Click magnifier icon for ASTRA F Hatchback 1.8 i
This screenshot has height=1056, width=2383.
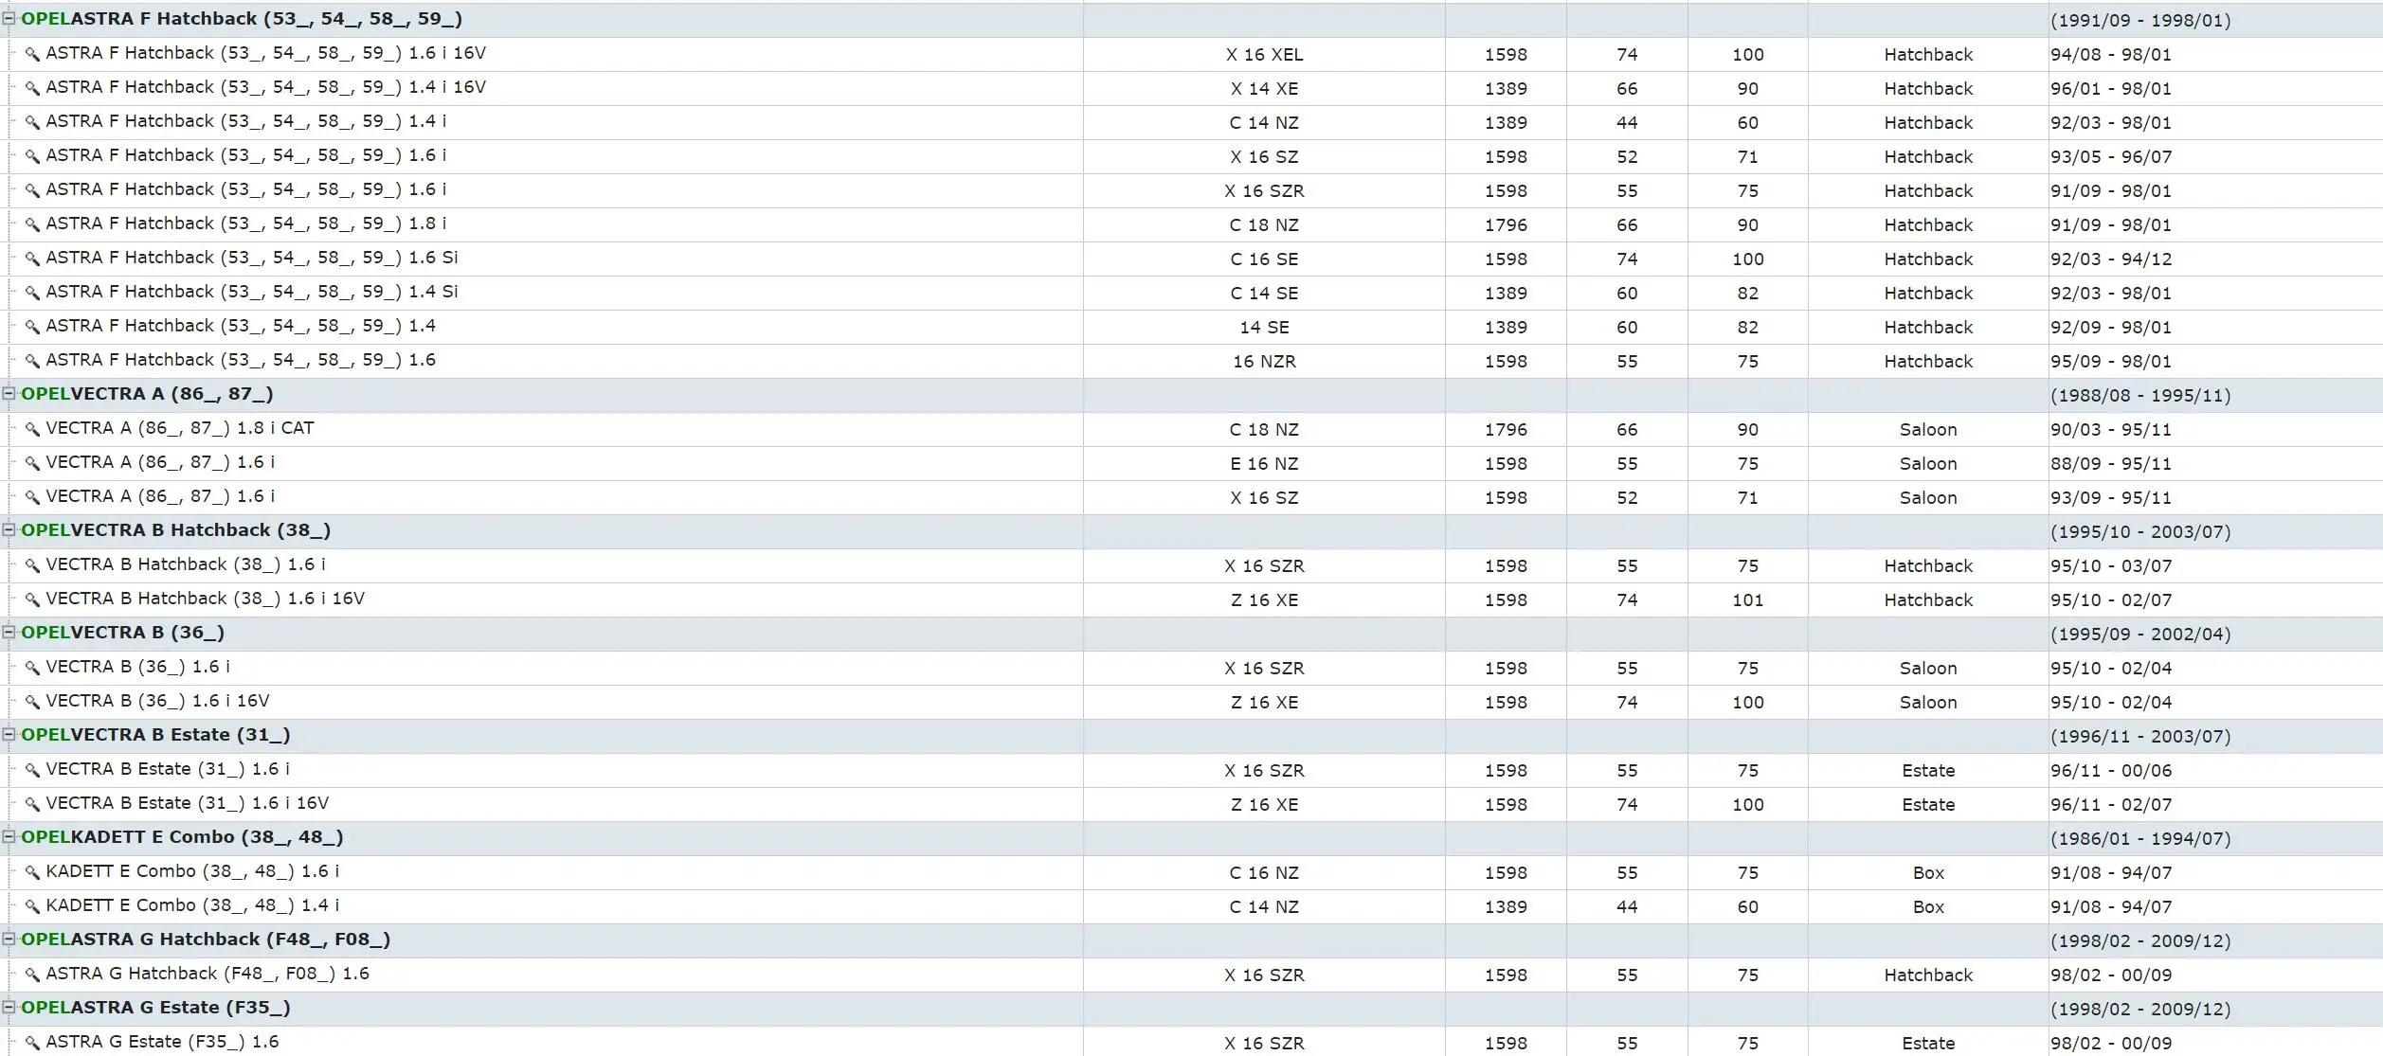32,224
